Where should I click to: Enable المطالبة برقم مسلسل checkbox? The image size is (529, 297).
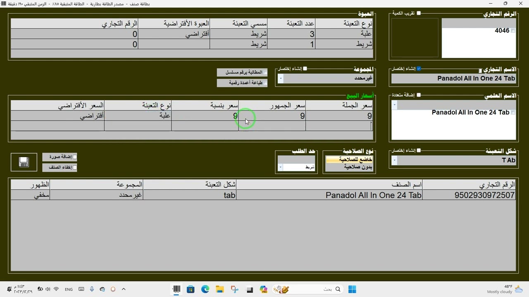pos(265,73)
